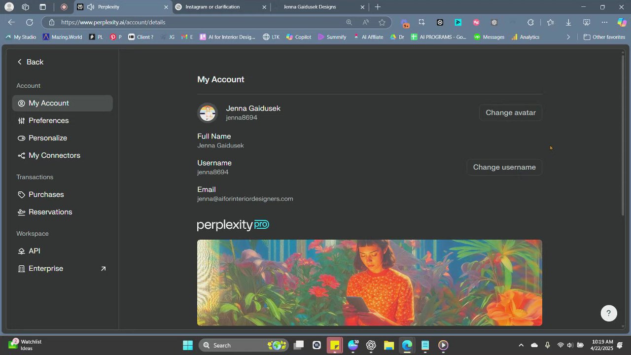Open Mazing.World bookmark
Viewport: 631px width, 355px height.
(63, 37)
